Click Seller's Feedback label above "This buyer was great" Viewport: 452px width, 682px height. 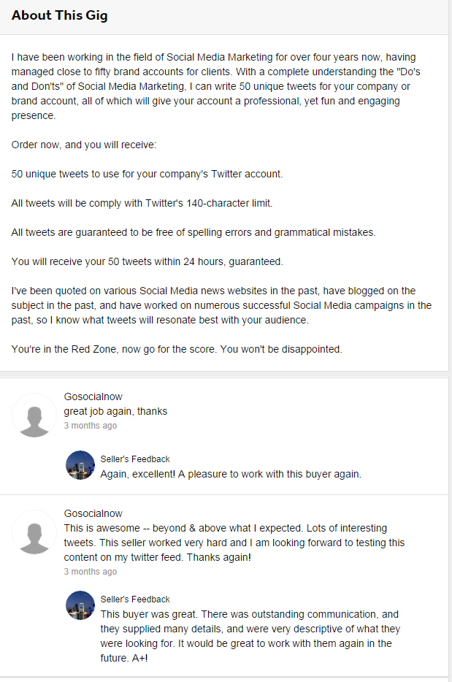pyautogui.click(x=135, y=599)
